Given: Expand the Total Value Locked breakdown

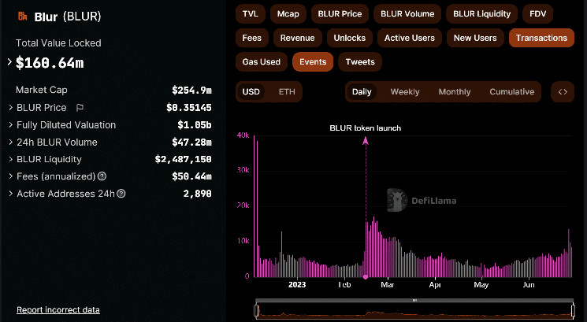Looking at the screenshot, I should point(9,62).
